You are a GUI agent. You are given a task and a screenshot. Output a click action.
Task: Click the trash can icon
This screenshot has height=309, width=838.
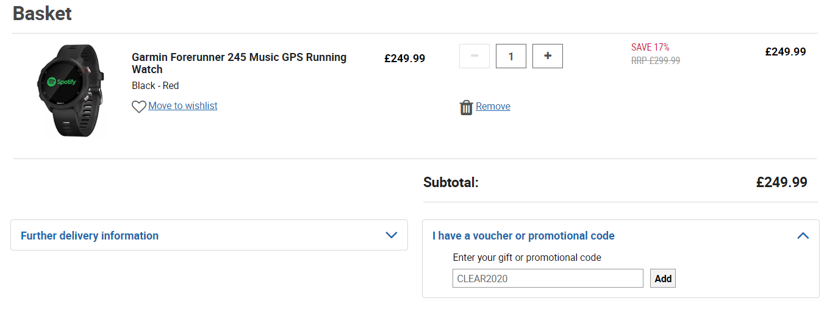(x=466, y=107)
